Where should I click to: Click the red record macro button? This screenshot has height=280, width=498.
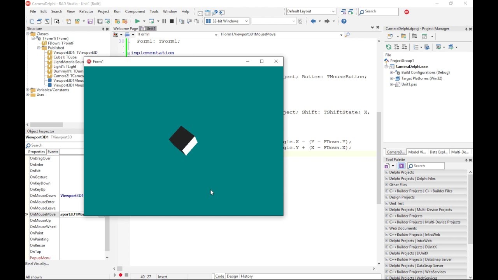coord(121,275)
